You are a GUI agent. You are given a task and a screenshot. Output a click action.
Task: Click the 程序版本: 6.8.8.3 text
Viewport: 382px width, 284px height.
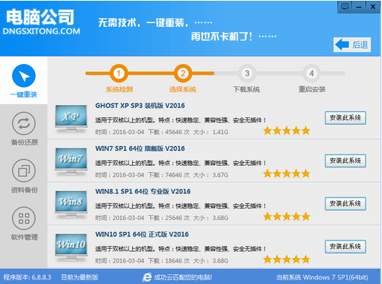pyautogui.click(x=27, y=277)
